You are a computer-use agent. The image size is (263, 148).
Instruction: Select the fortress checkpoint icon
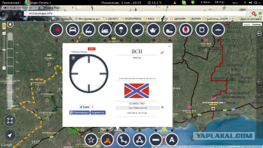point(202,30)
